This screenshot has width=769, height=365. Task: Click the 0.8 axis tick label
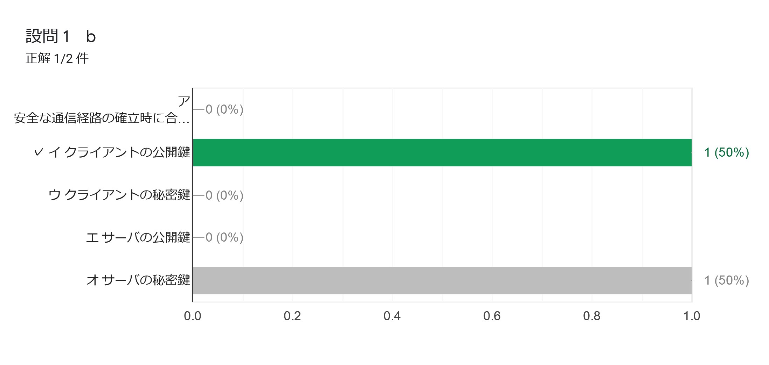click(x=592, y=316)
